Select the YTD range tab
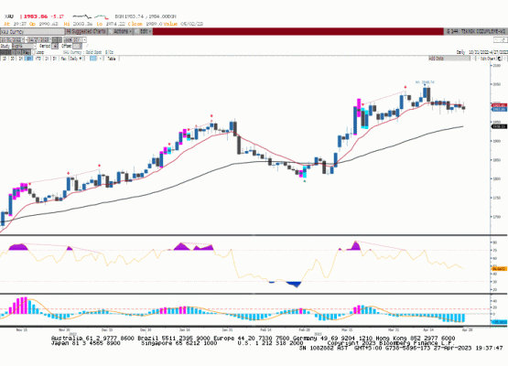 [x=38, y=59]
